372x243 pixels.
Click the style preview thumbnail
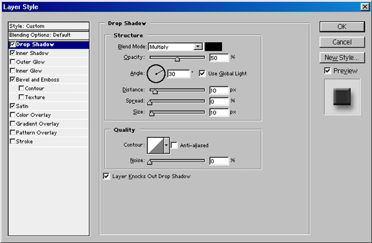coord(342,97)
